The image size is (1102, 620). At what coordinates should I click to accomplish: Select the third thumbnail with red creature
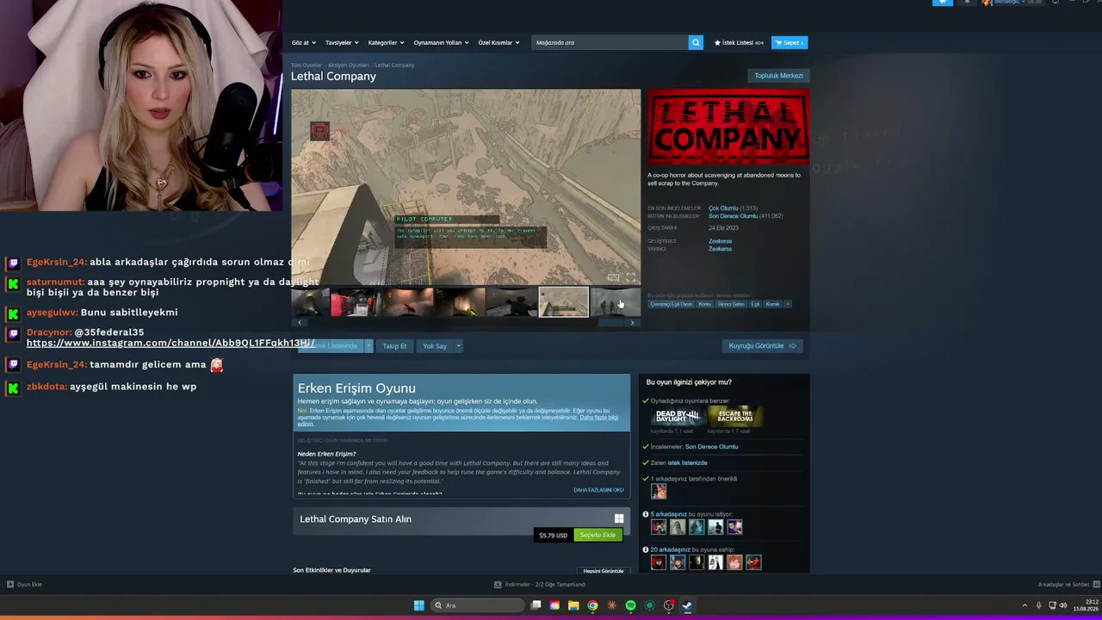[x=406, y=302]
